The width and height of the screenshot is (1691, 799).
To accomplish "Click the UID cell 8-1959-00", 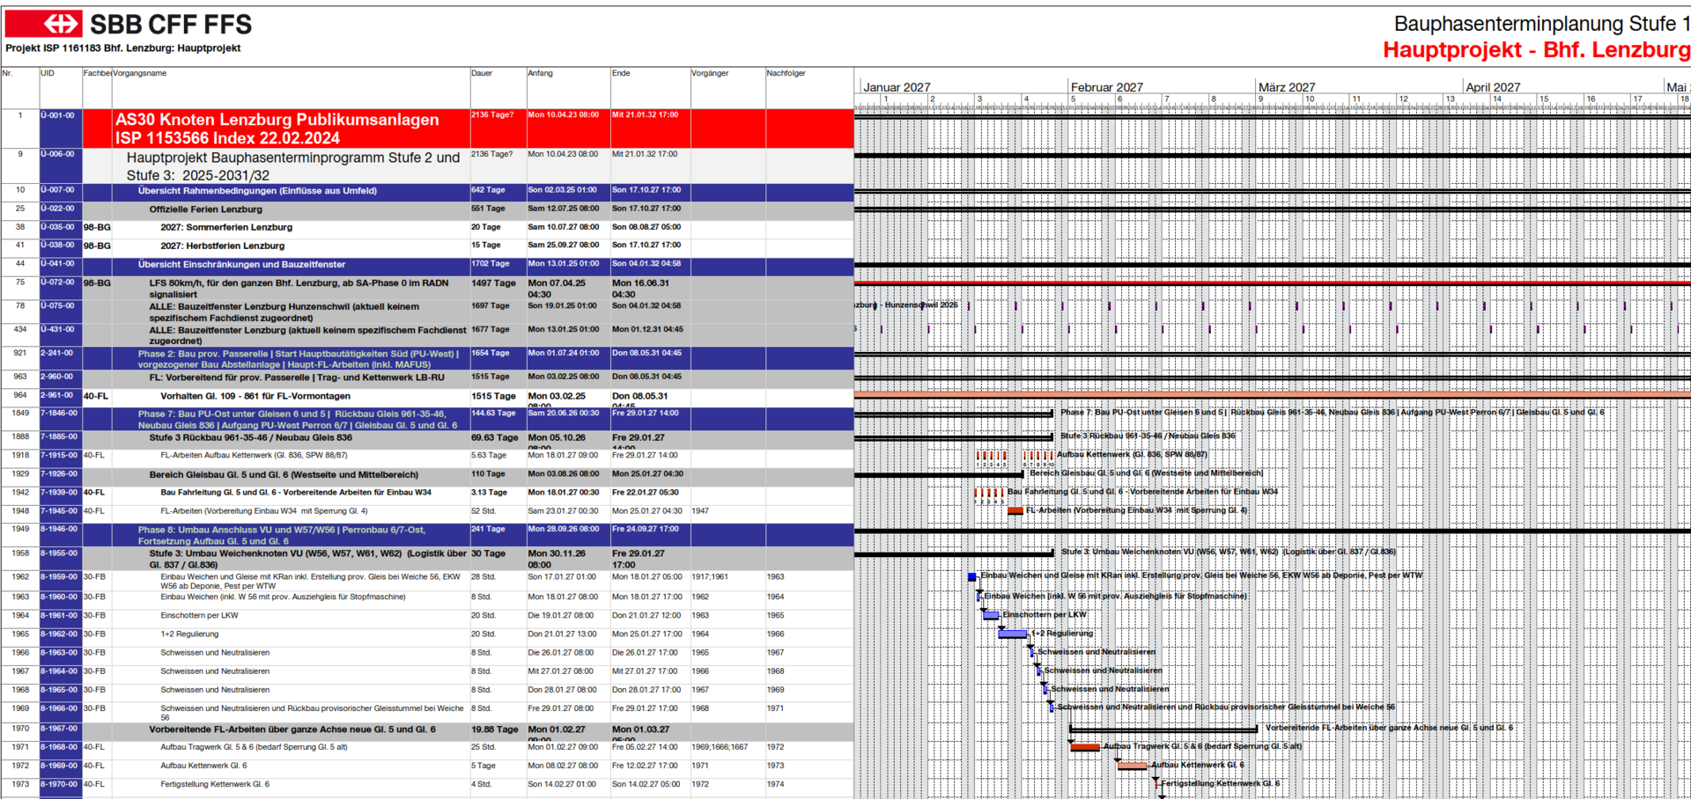I will click(59, 577).
